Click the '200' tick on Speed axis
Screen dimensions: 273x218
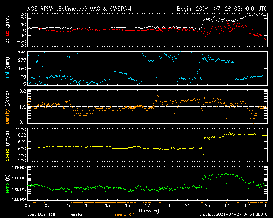click(22, 160)
